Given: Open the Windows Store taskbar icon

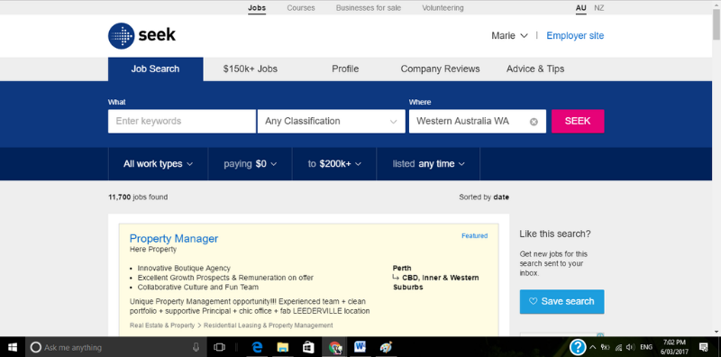Looking at the screenshot, I should coord(308,347).
